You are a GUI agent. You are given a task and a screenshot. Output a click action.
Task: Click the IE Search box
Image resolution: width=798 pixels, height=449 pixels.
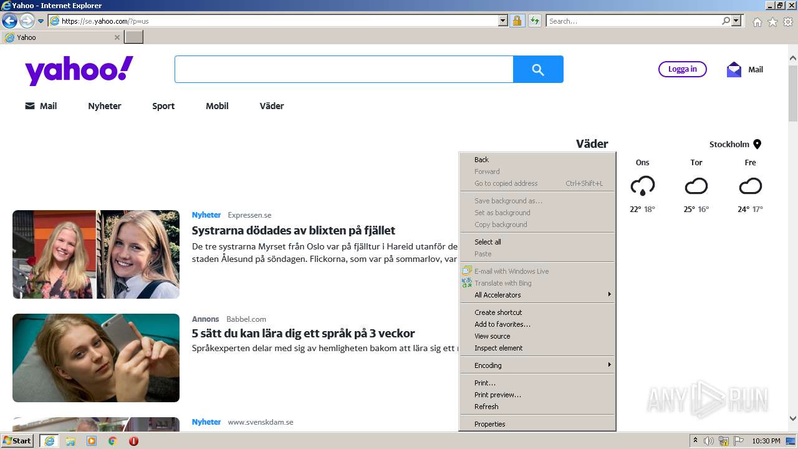633,21
